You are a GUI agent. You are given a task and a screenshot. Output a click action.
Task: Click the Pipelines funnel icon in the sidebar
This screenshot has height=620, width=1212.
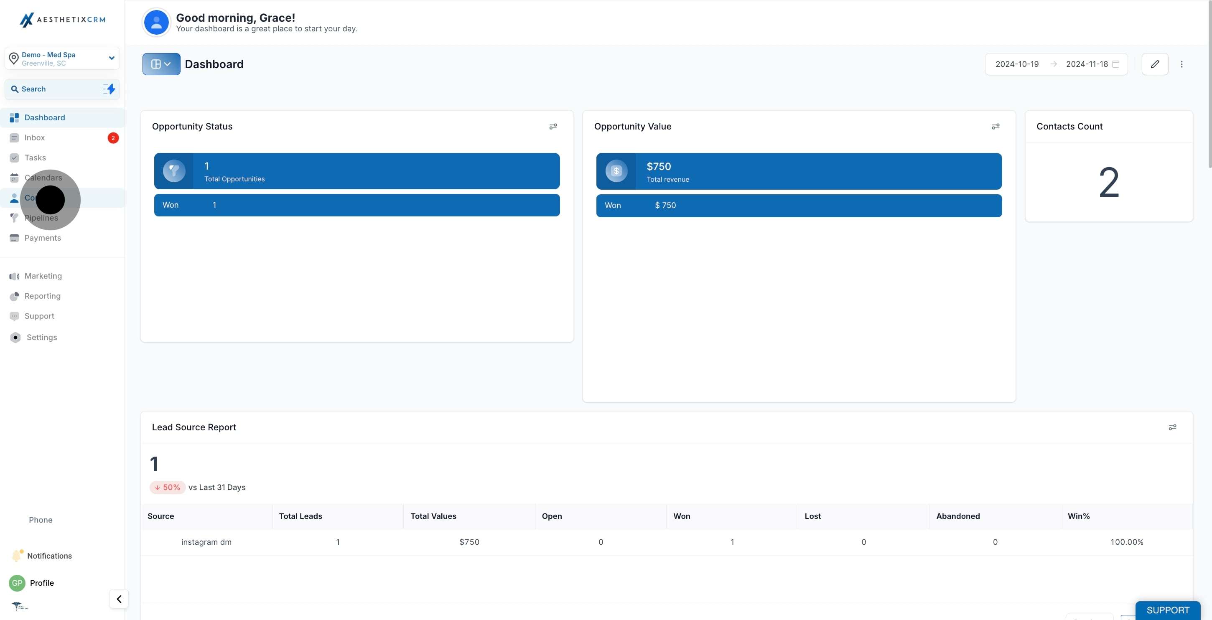14,218
